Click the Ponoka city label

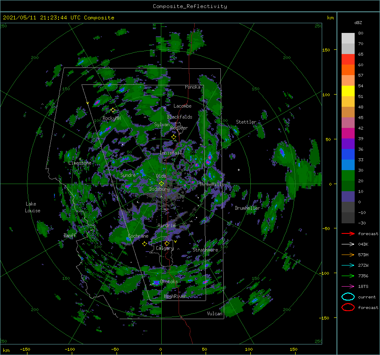coord(193,87)
